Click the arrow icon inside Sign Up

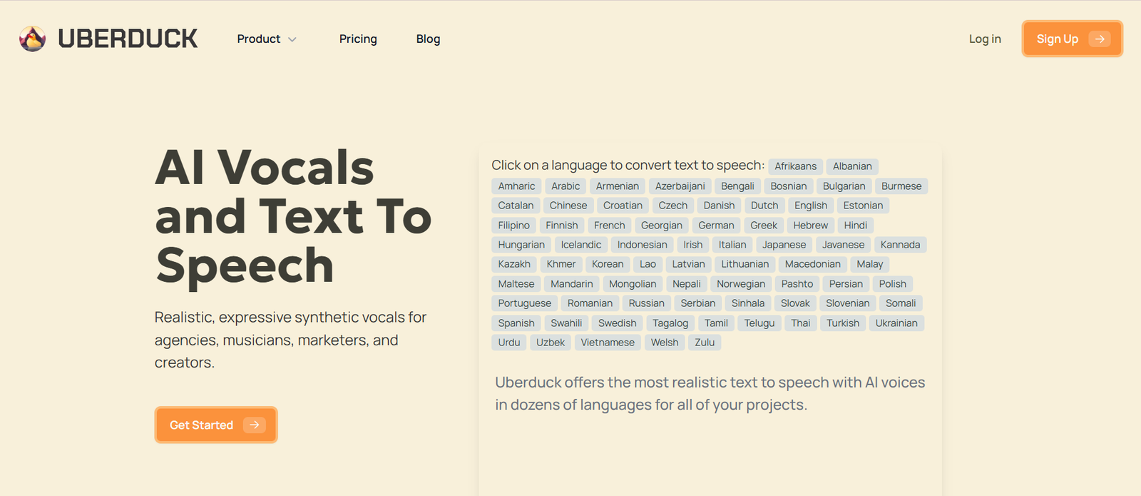(1100, 39)
